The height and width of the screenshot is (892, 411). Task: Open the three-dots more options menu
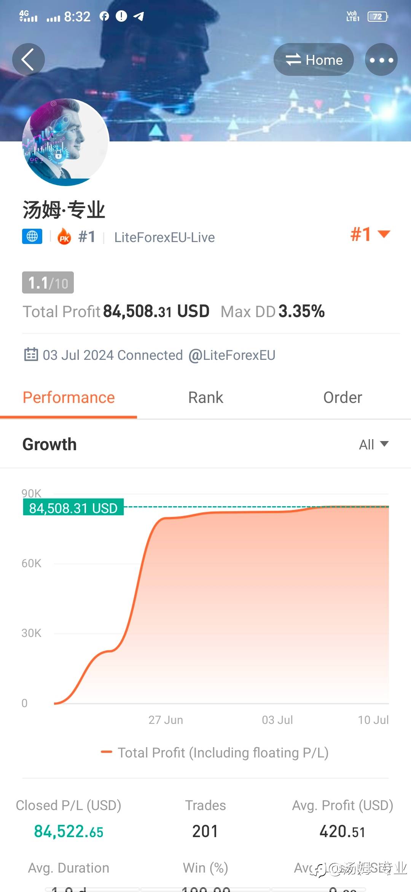[381, 59]
